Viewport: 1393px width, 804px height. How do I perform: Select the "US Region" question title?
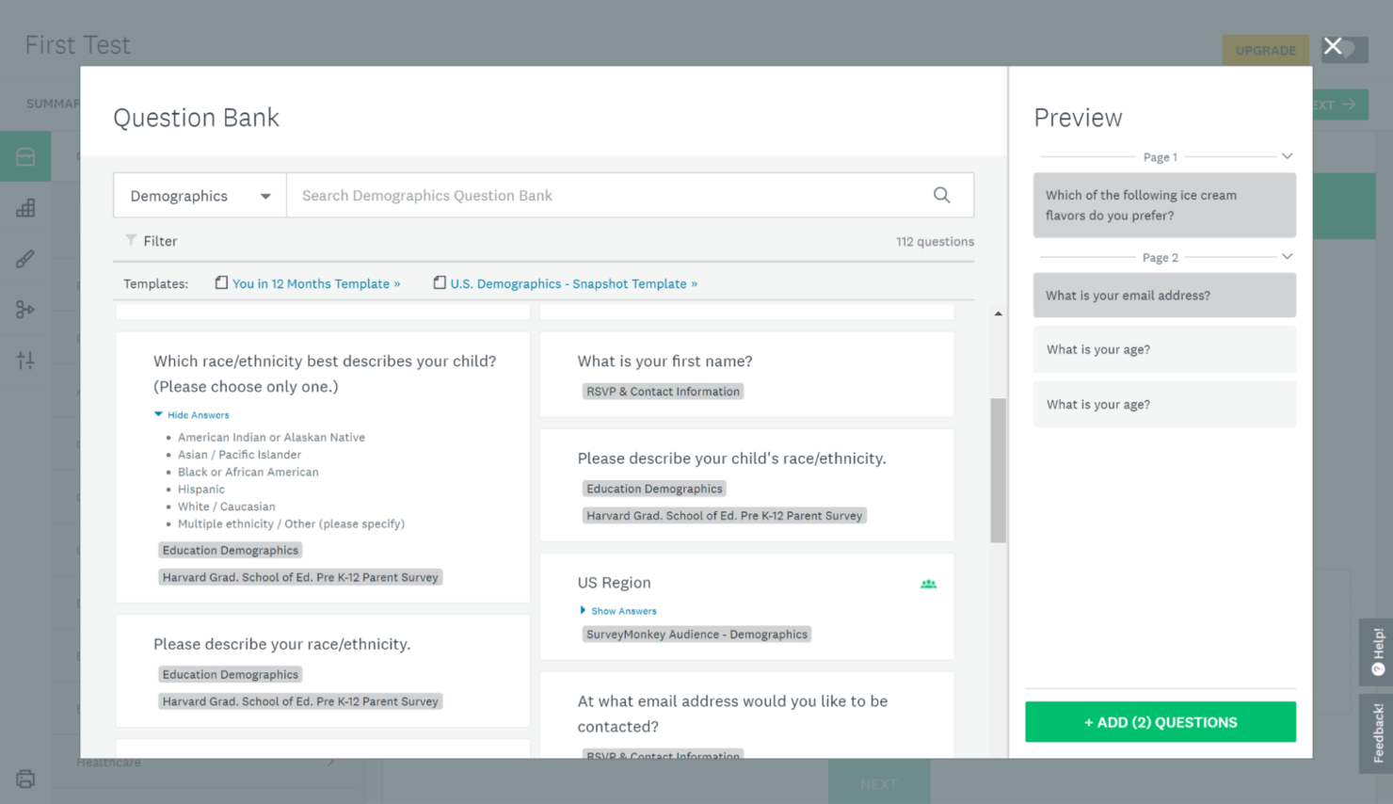coord(614,583)
